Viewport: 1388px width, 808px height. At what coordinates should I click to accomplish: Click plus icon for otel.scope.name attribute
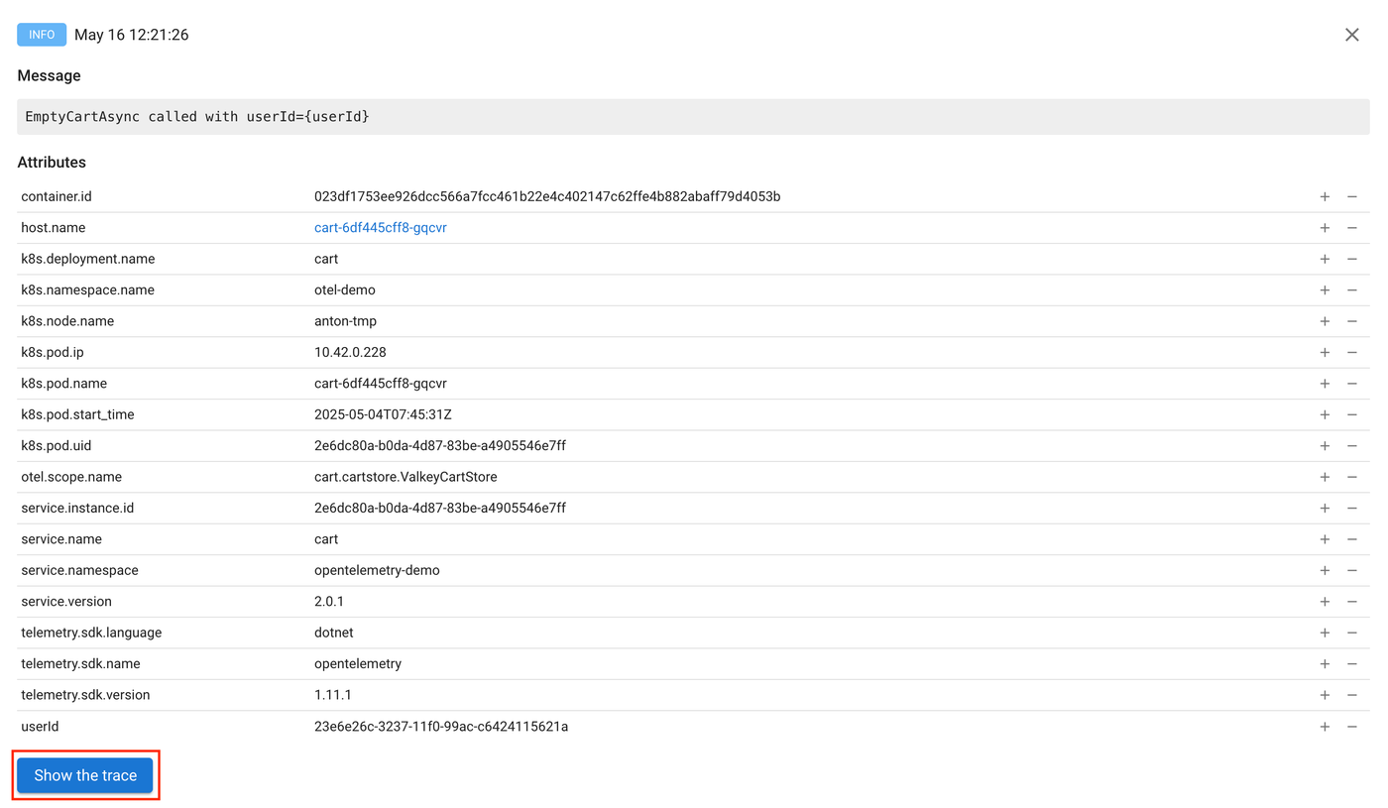click(1325, 477)
